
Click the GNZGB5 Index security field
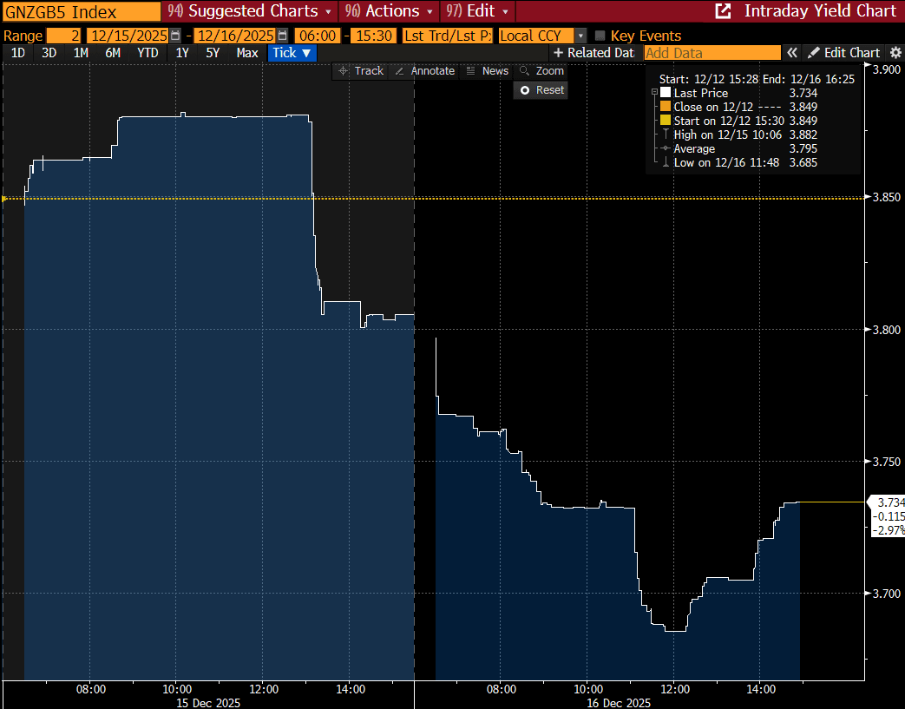tap(82, 11)
